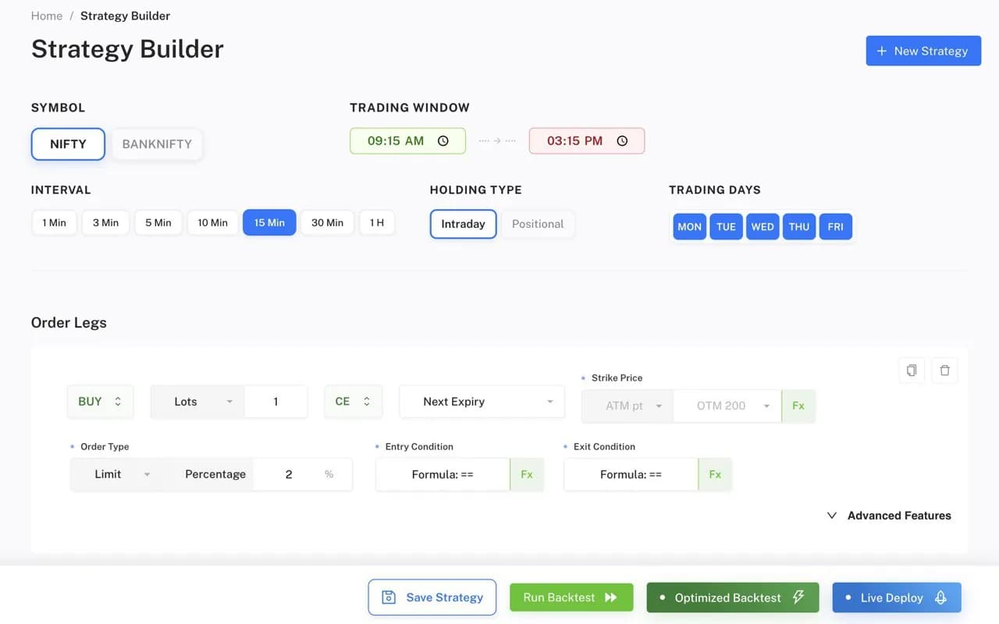999x624 pixels.
Task: Toggle FRI trading day
Action: click(x=836, y=227)
